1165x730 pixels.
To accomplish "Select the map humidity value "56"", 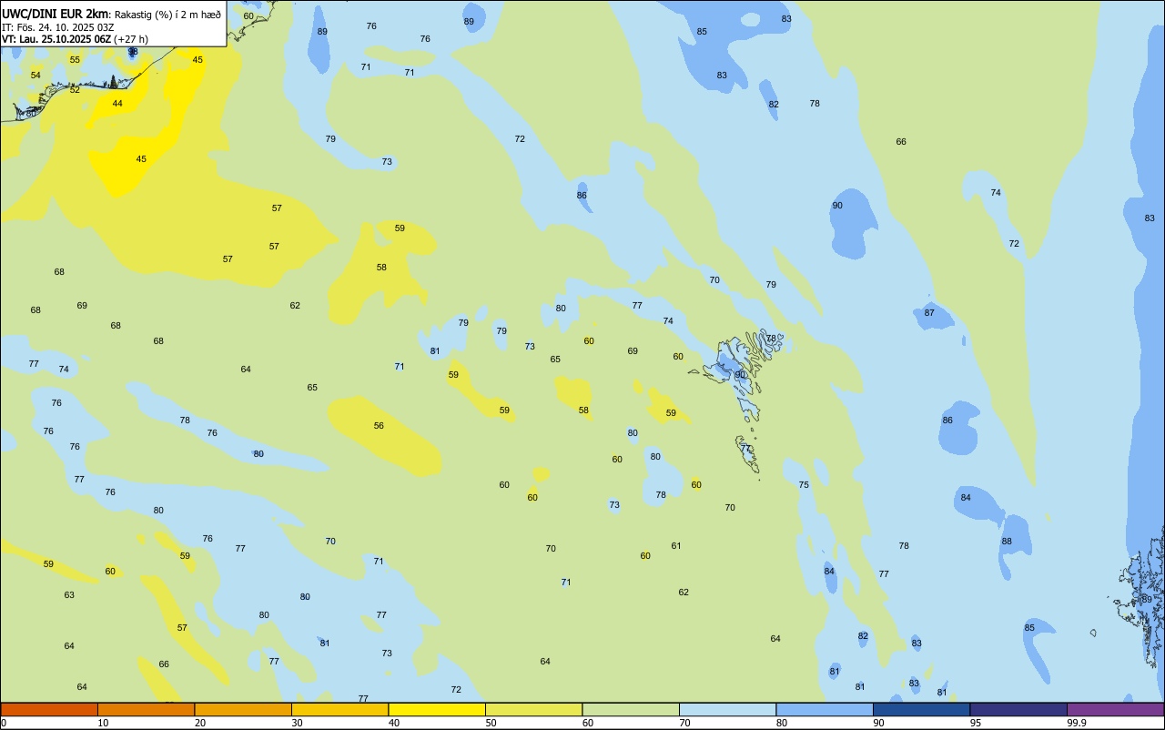I will (379, 425).
